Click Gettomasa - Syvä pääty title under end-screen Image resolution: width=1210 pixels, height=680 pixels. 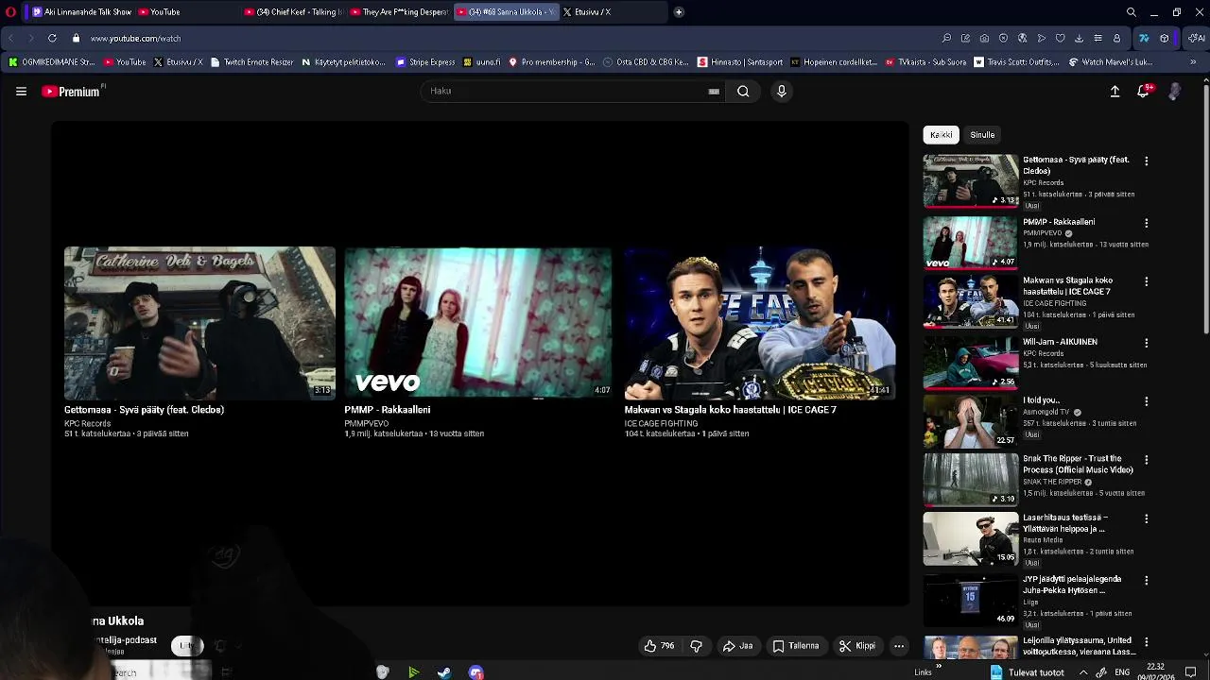(144, 410)
